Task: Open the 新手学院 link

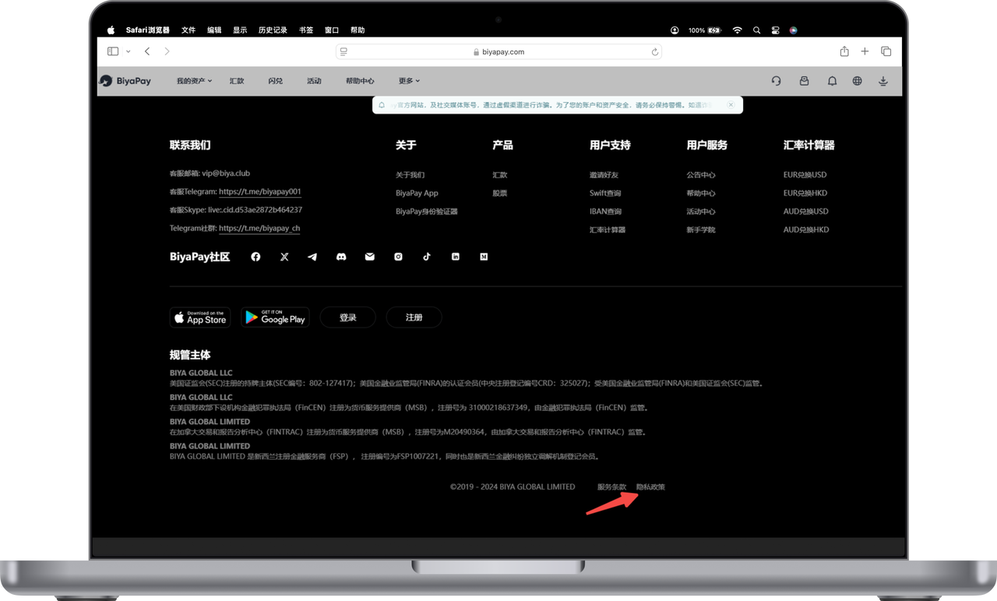Action: click(x=701, y=230)
